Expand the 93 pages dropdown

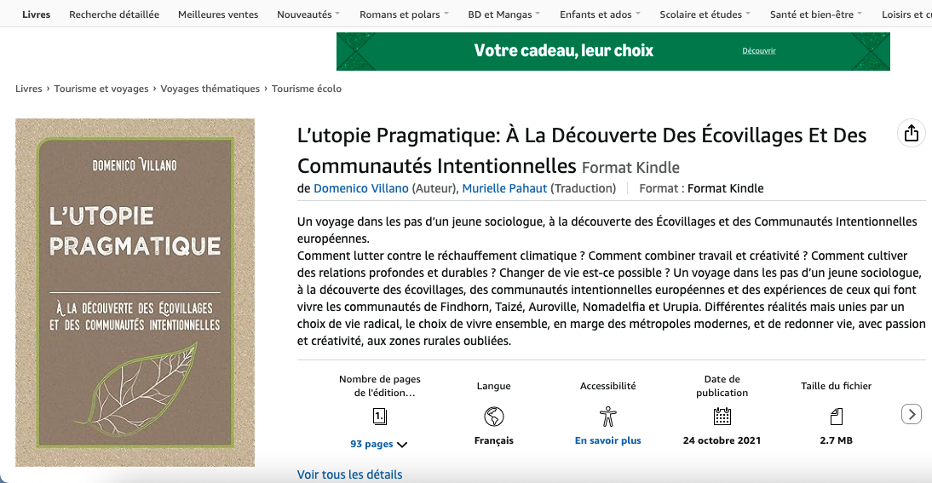tap(379, 444)
